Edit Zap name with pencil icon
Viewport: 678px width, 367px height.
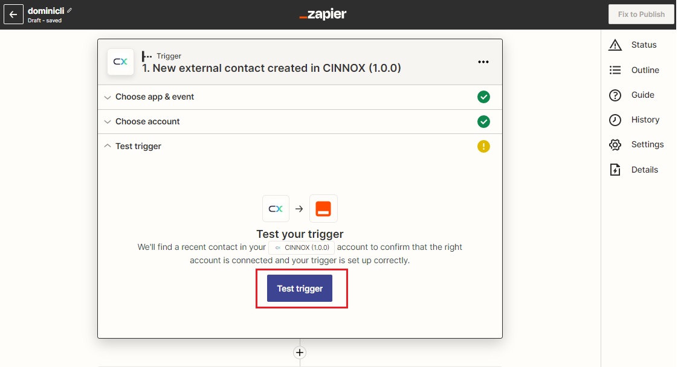(69, 10)
